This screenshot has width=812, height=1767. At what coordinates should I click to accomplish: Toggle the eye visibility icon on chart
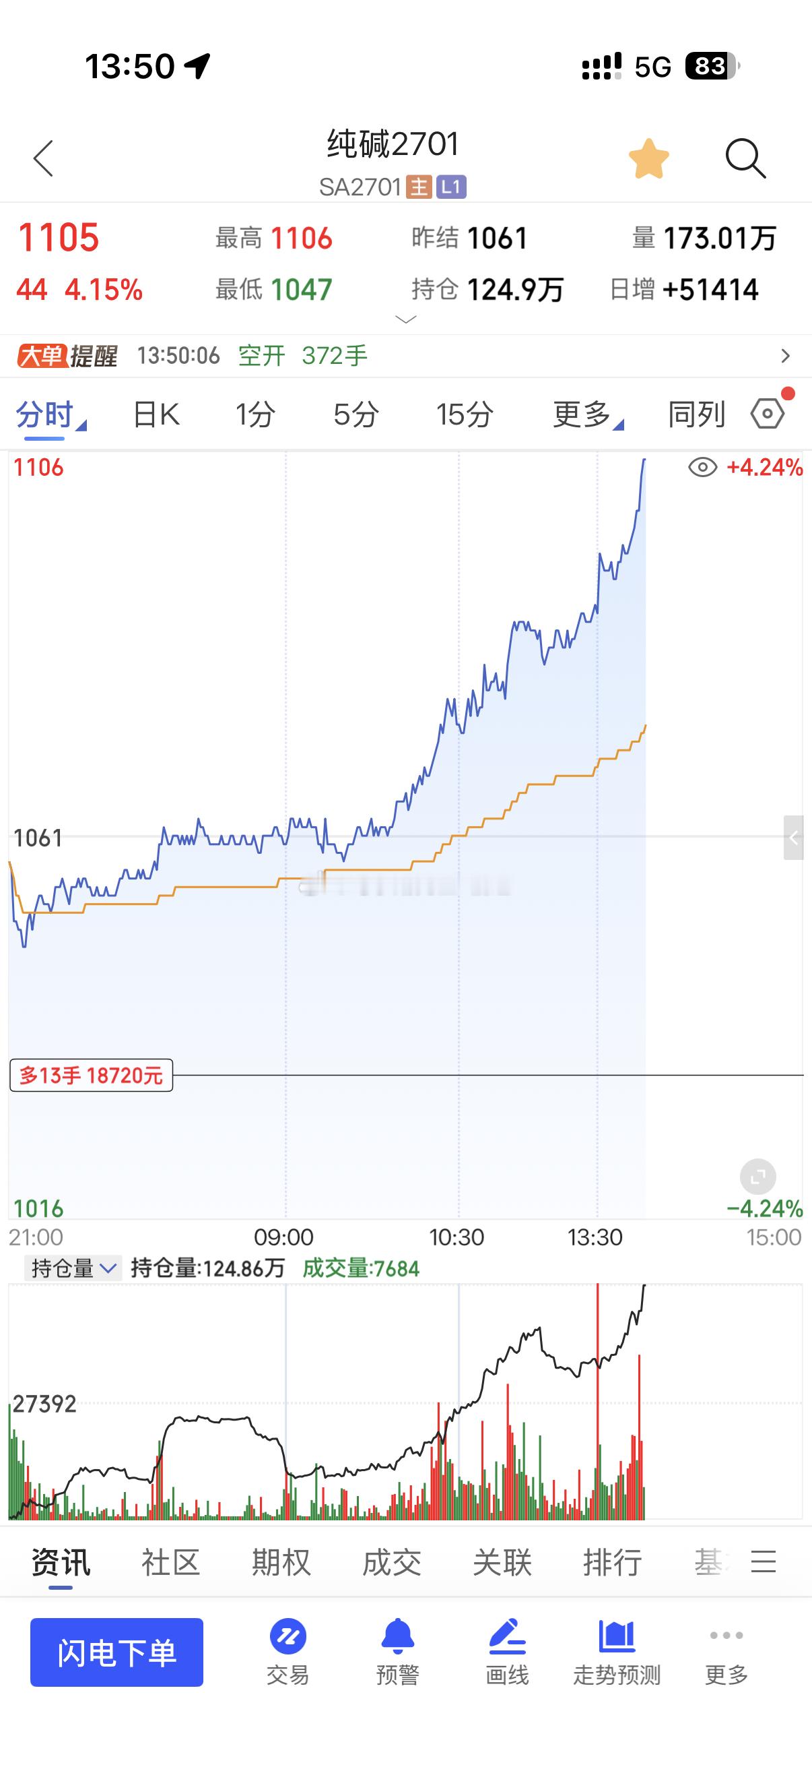pos(702,468)
